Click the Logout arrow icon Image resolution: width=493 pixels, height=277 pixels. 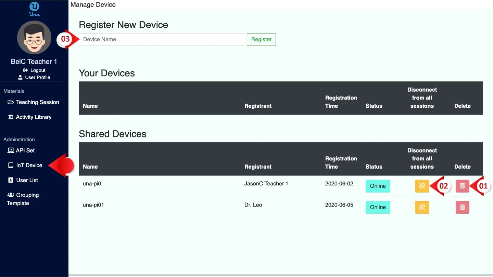coord(25,70)
